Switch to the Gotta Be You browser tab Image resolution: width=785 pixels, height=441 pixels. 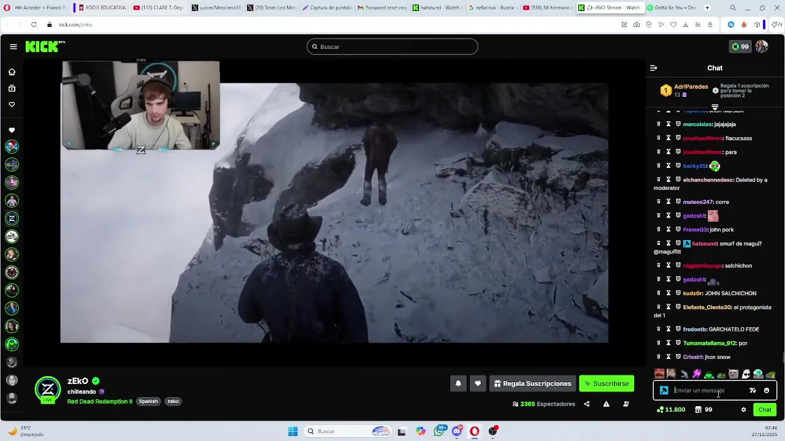[x=673, y=8]
